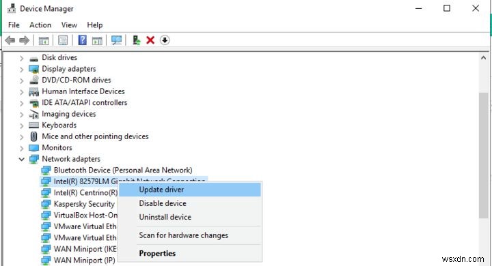Click the Show/Hide Action Pane icon

click(x=97, y=40)
